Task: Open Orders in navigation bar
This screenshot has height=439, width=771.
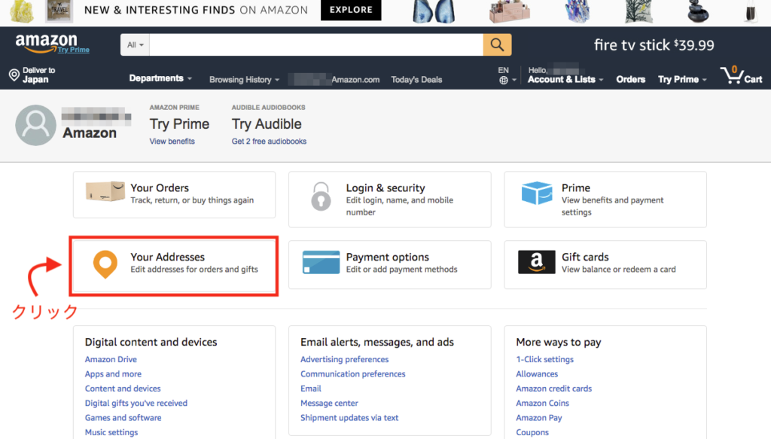Action: coord(630,79)
